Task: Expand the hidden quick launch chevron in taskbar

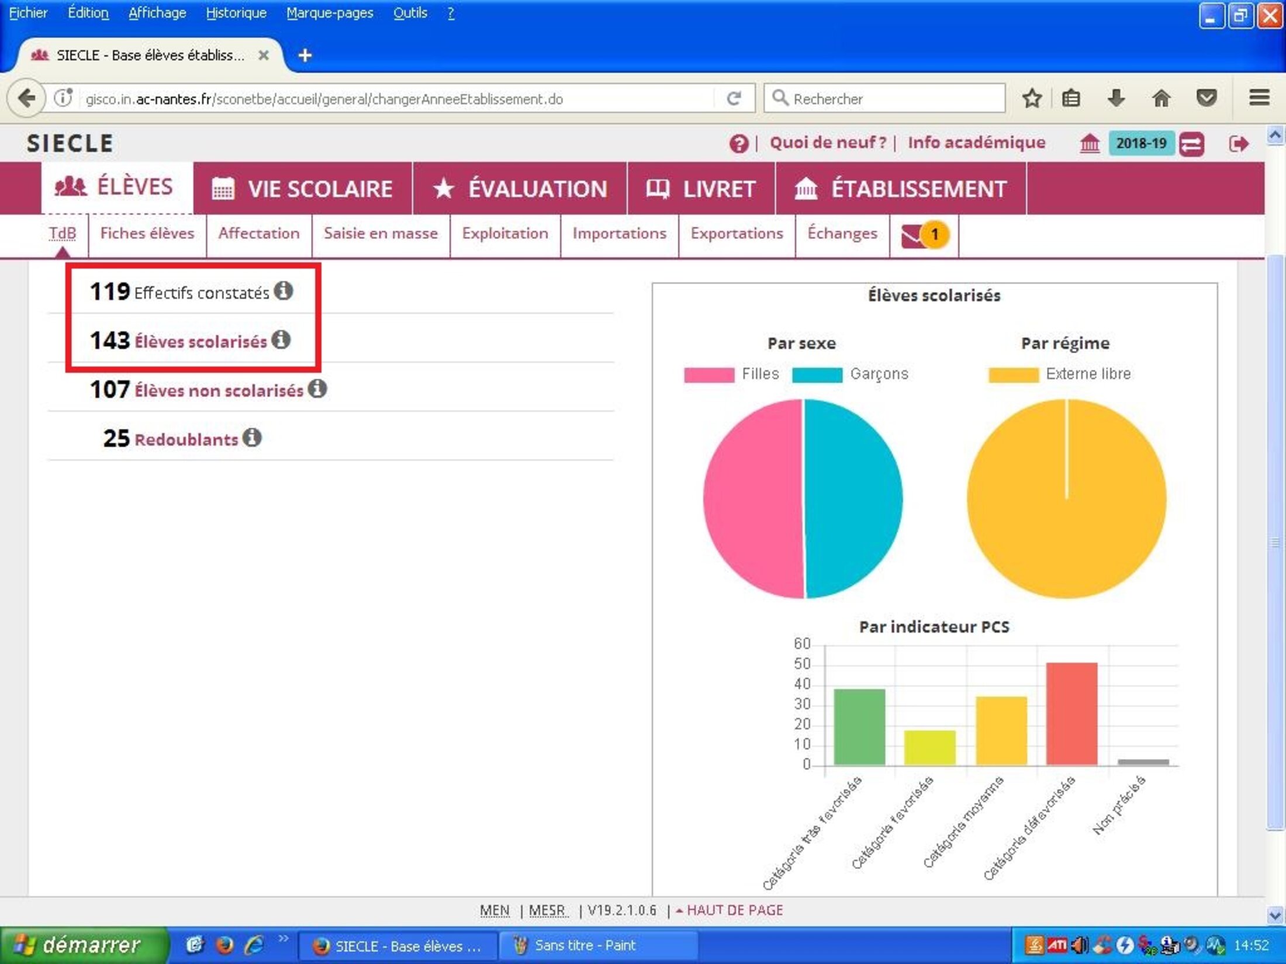Action: 284,938
